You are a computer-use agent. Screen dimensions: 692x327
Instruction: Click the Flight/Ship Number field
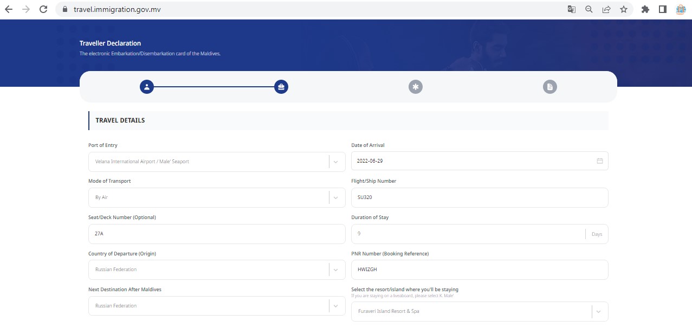479,197
